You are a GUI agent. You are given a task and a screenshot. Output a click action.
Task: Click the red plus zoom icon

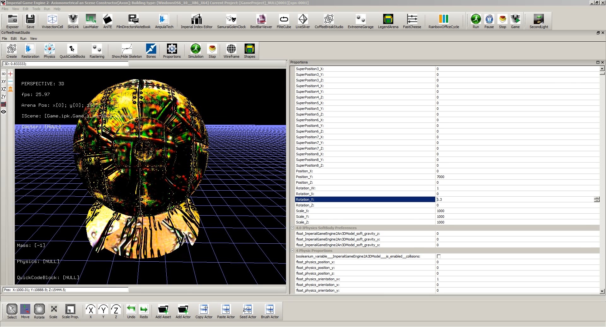(10, 74)
